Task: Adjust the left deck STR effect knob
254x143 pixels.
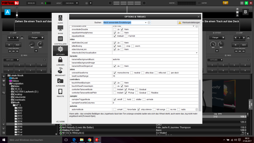Action: (32, 44)
